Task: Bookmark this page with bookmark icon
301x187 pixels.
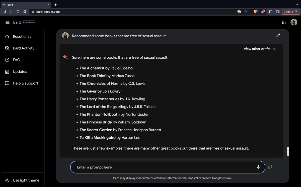Action: pyautogui.click(x=24, y=12)
